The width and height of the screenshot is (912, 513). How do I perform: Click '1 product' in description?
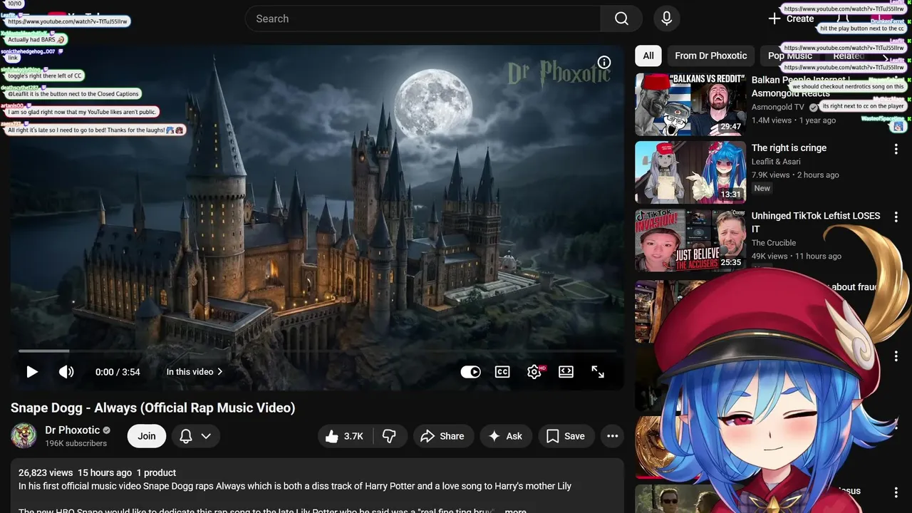156,472
